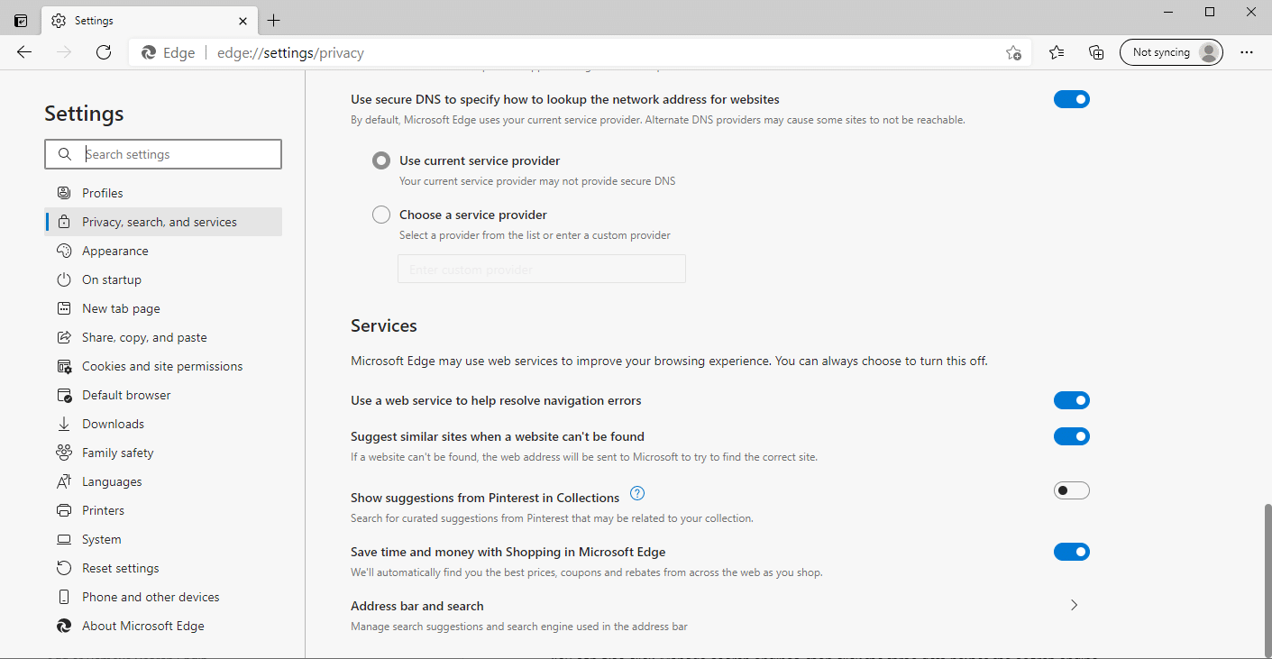Image resolution: width=1272 pixels, height=659 pixels.
Task: Open the Appearance settings section
Action: (x=115, y=251)
